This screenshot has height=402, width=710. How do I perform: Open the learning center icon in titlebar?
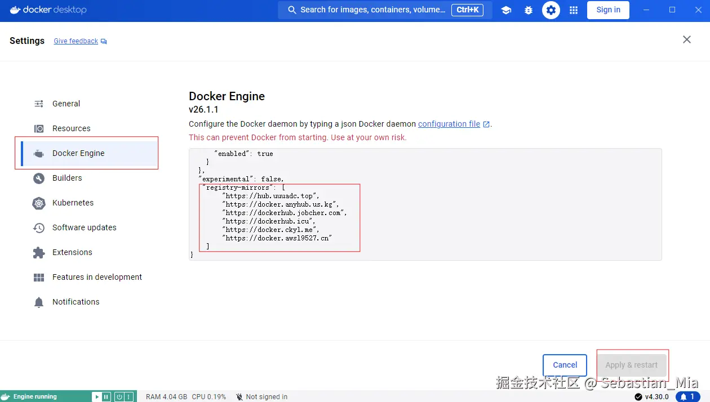pos(506,10)
